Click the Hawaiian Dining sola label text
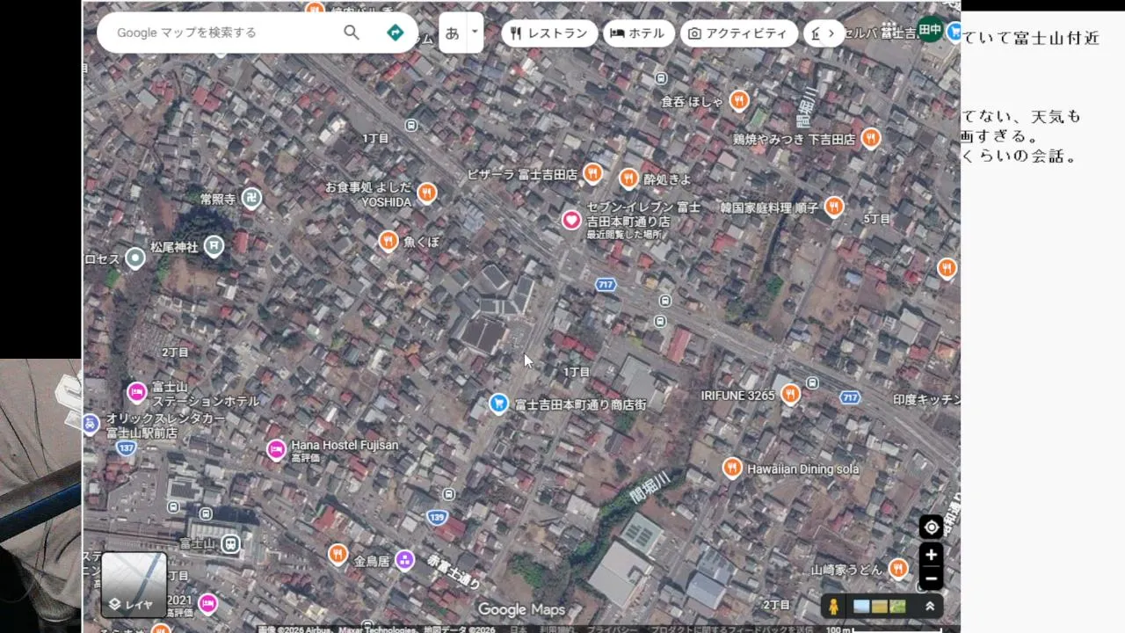1125x633 pixels. click(x=803, y=469)
